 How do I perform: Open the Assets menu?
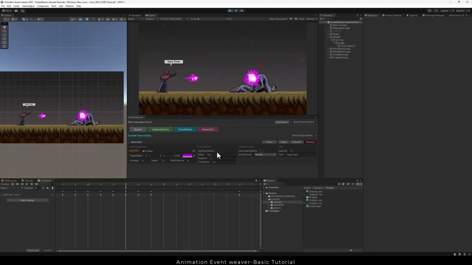click(16, 6)
